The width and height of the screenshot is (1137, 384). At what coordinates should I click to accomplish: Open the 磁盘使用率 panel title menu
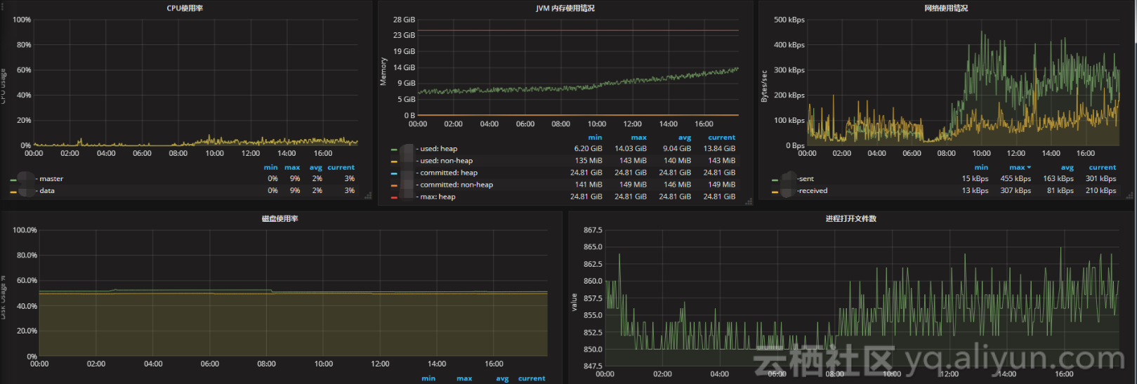pyautogui.click(x=280, y=219)
